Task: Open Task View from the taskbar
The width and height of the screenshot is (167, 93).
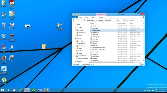Action: click(14, 90)
